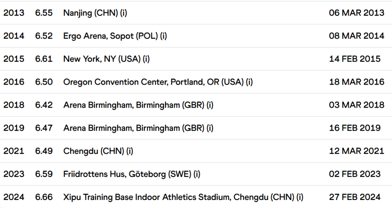Select the 6.42 result value
Screen dimensions: 392x208
coord(44,105)
